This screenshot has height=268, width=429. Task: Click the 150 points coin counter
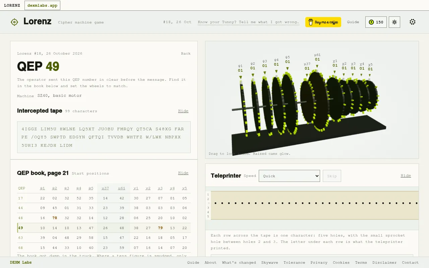tap(376, 22)
